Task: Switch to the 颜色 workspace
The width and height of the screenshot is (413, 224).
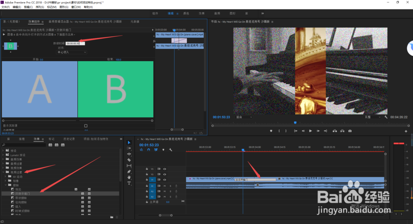Action: point(186,14)
